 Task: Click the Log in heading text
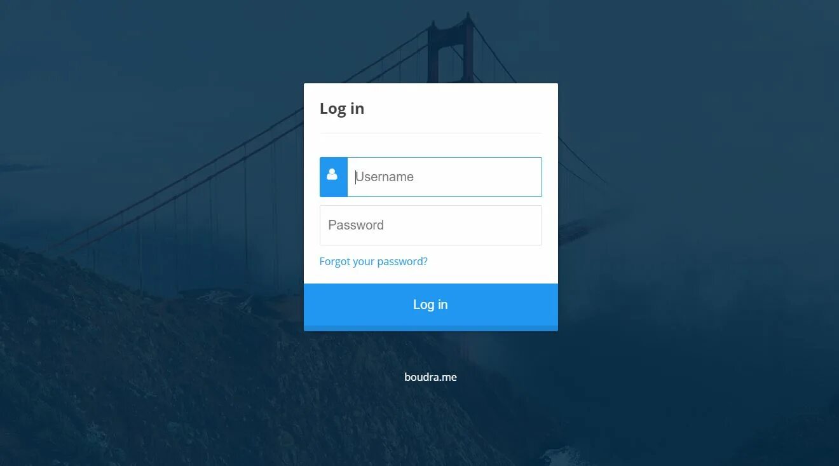tap(342, 109)
